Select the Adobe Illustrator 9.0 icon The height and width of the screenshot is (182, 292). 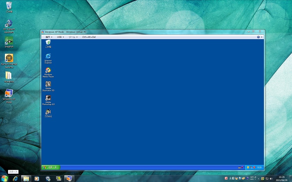(48, 86)
